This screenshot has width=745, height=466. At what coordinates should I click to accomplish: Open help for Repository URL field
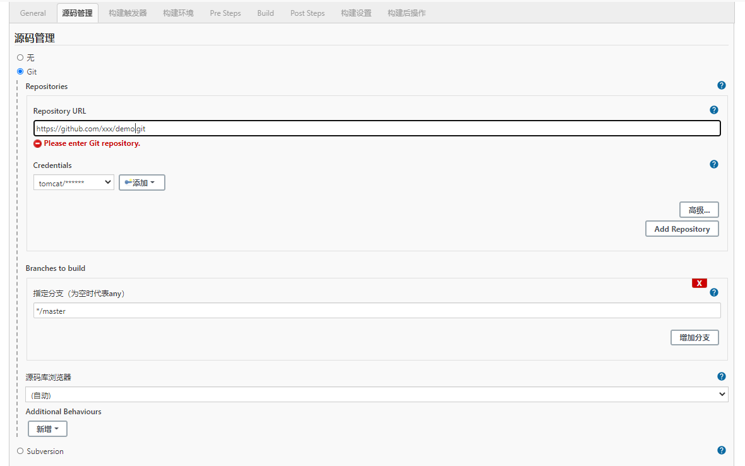713,111
